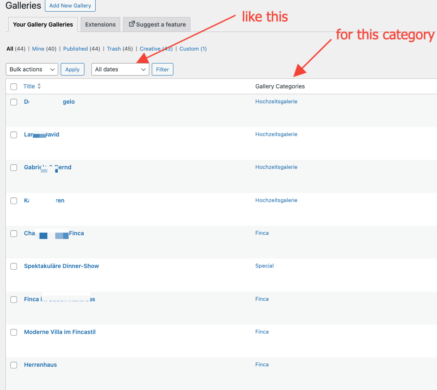Select Spektakuläre Dinner-Show checkbox
Image resolution: width=437 pixels, height=390 pixels.
[14, 266]
